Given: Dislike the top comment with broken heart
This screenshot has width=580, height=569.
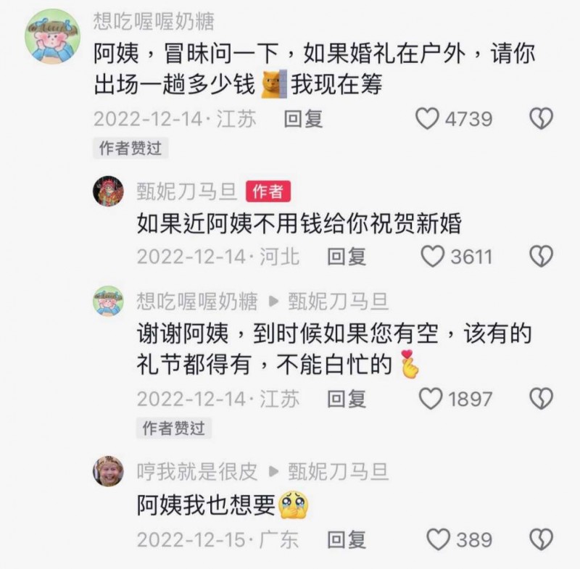Looking at the screenshot, I should coord(541,119).
